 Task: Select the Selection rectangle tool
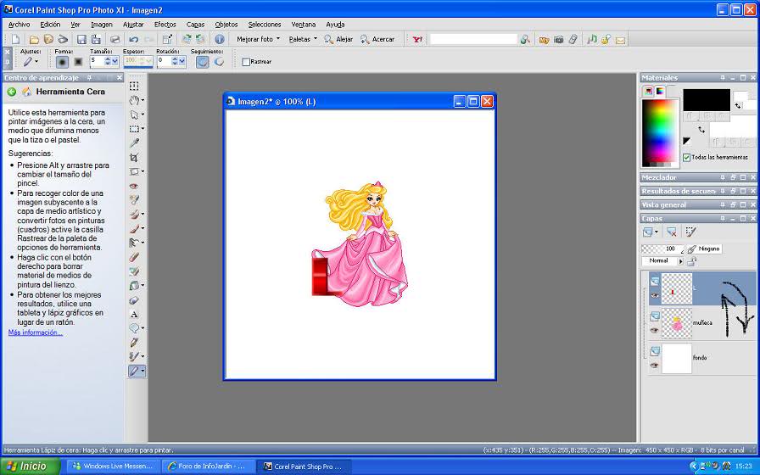pyautogui.click(x=134, y=129)
